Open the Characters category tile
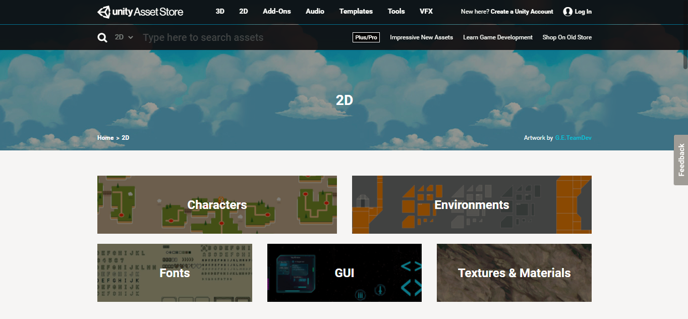 [x=217, y=204]
